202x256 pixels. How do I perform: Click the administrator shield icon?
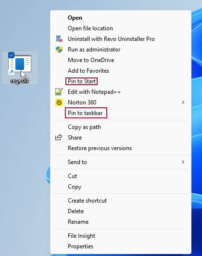[x=59, y=50]
